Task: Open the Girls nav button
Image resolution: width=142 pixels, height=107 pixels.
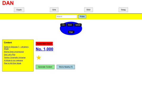Action: tap(54, 10)
